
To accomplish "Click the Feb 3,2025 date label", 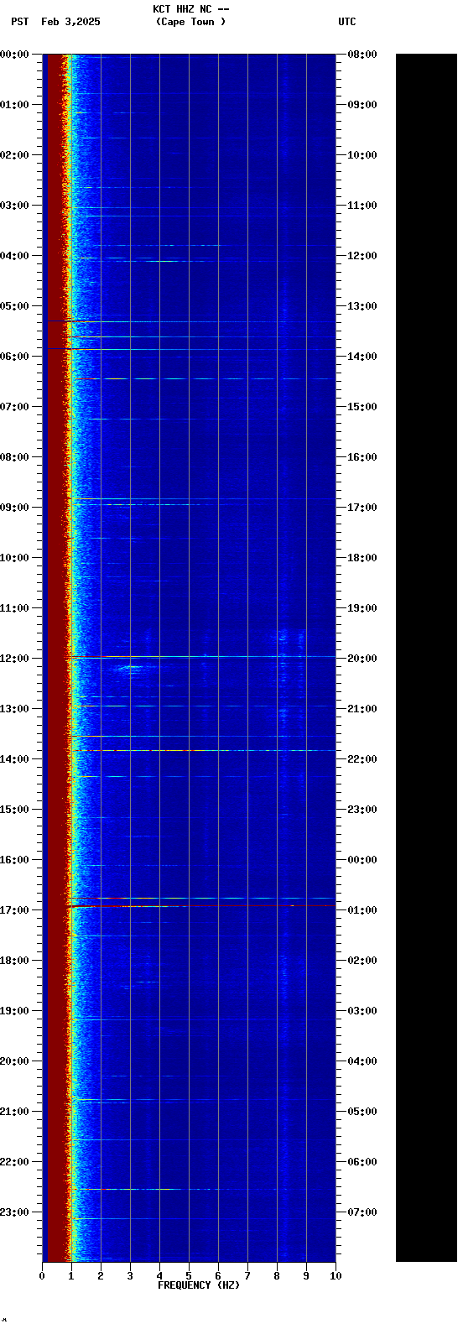I will tap(70, 22).
